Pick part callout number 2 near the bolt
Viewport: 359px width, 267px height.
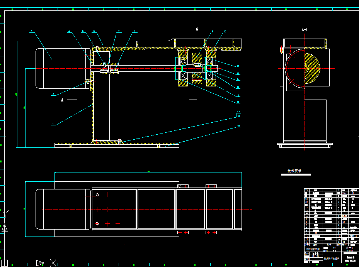(53, 94)
